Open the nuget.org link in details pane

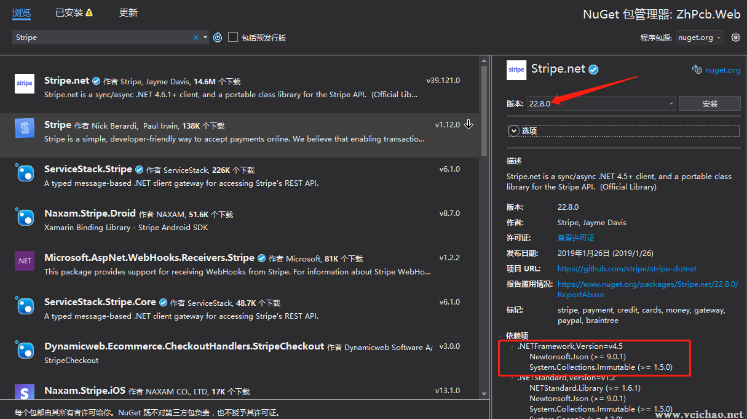click(x=722, y=70)
